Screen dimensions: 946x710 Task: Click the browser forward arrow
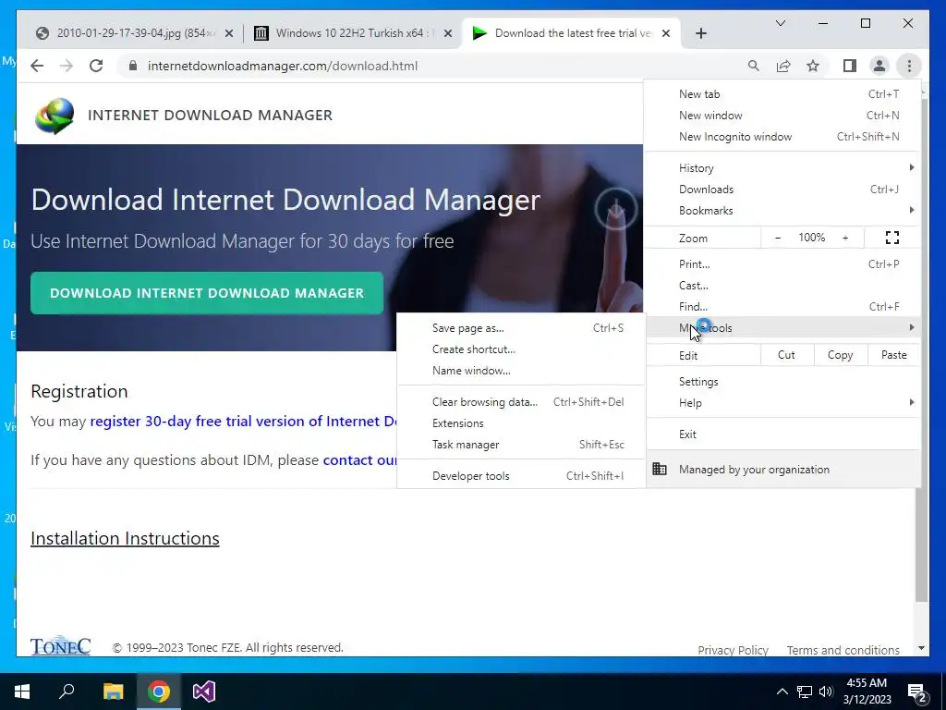click(x=67, y=66)
